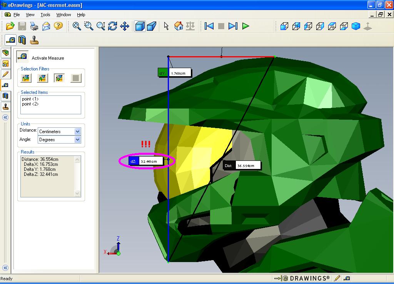Click the third standard-view cube icon
The image size is (394, 284).
308,26
